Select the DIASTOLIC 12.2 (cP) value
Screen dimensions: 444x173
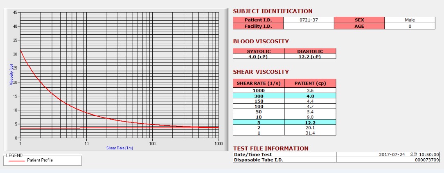[x=310, y=56]
